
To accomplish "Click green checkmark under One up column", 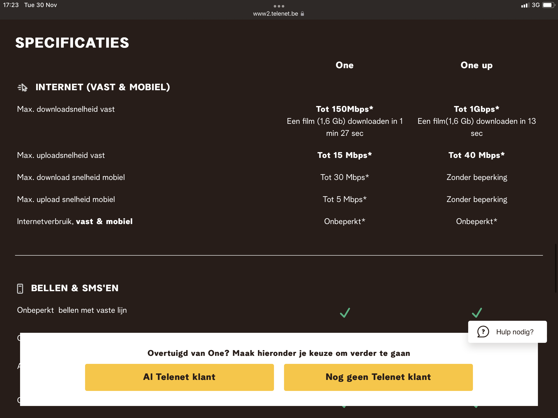I will tap(476, 312).
